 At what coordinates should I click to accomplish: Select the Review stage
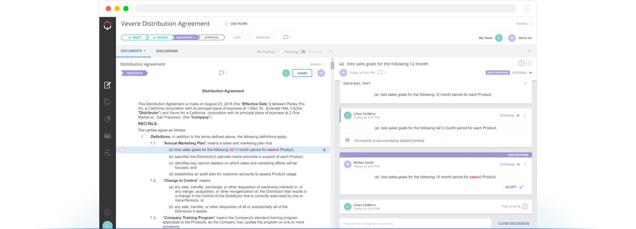click(160, 37)
